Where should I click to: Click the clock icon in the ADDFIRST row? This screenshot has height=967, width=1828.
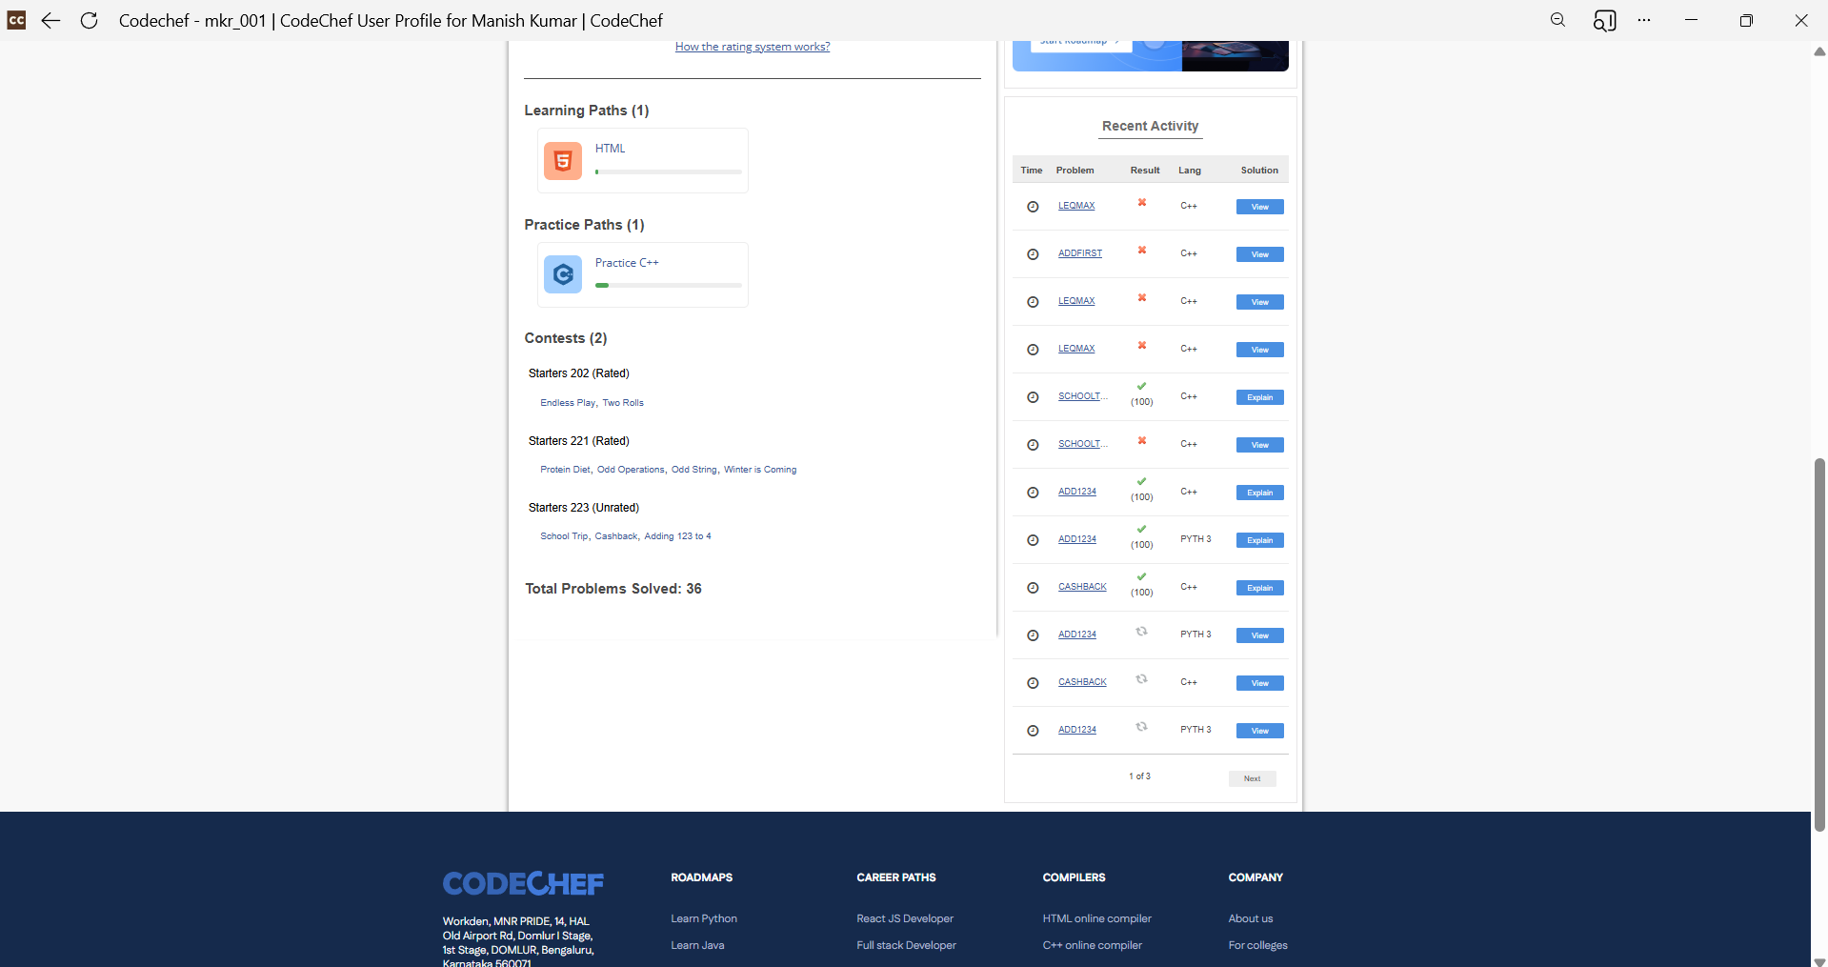pos(1033,254)
